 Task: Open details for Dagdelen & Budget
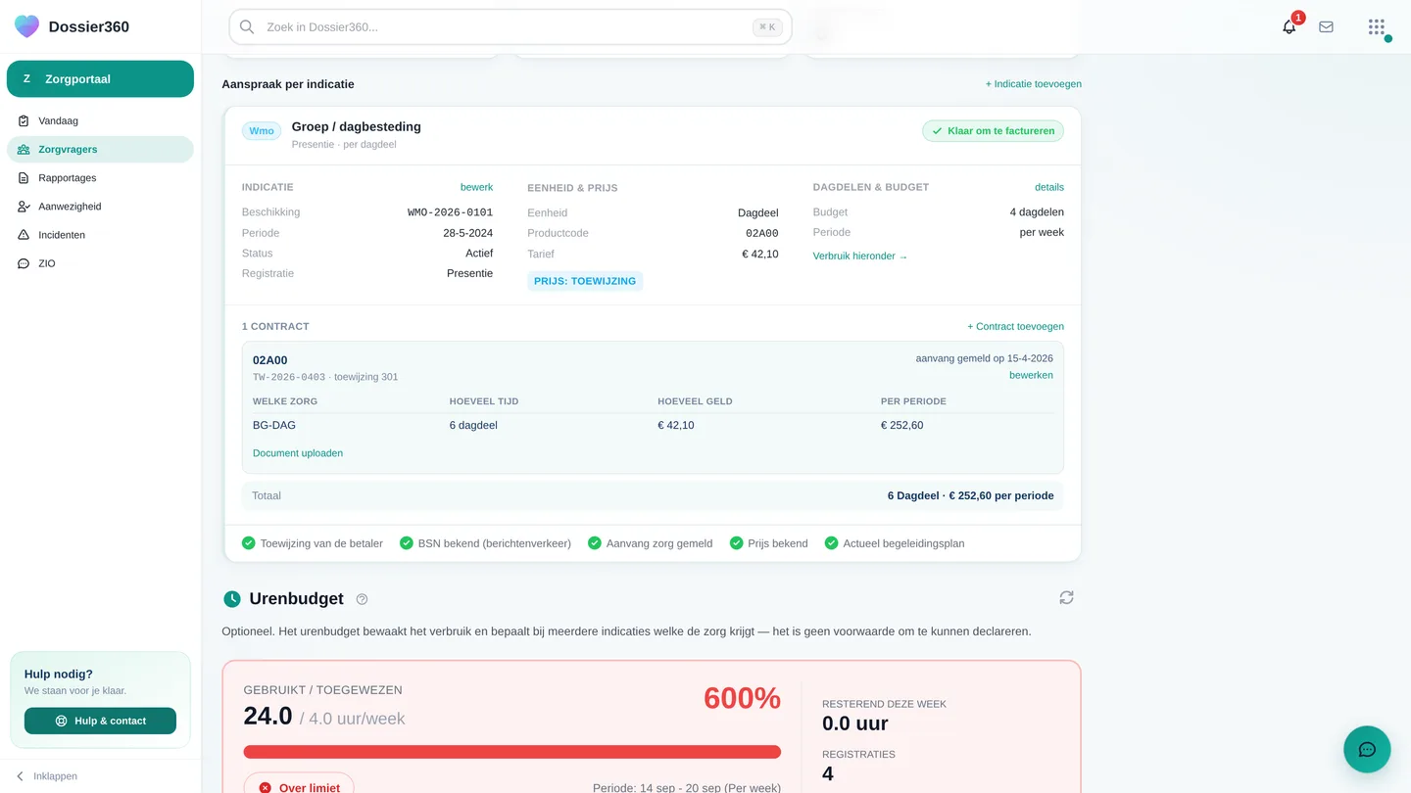(1049, 187)
